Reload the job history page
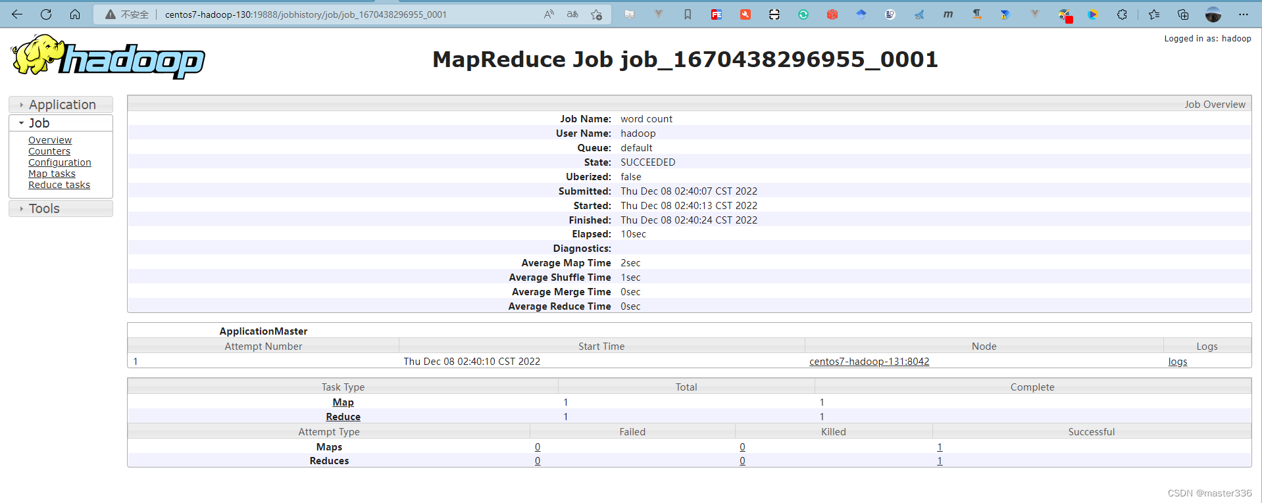This screenshot has height=503, width=1262. 46,14
